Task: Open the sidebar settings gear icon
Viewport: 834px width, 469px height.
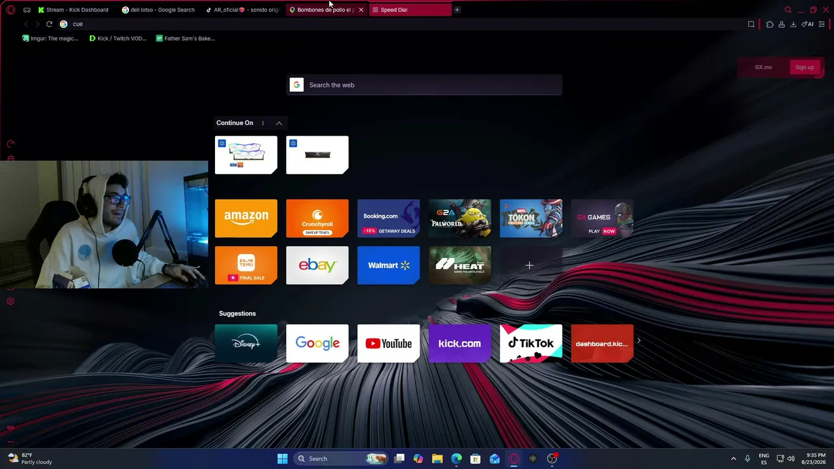Action: pyautogui.click(x=10, y=301)
